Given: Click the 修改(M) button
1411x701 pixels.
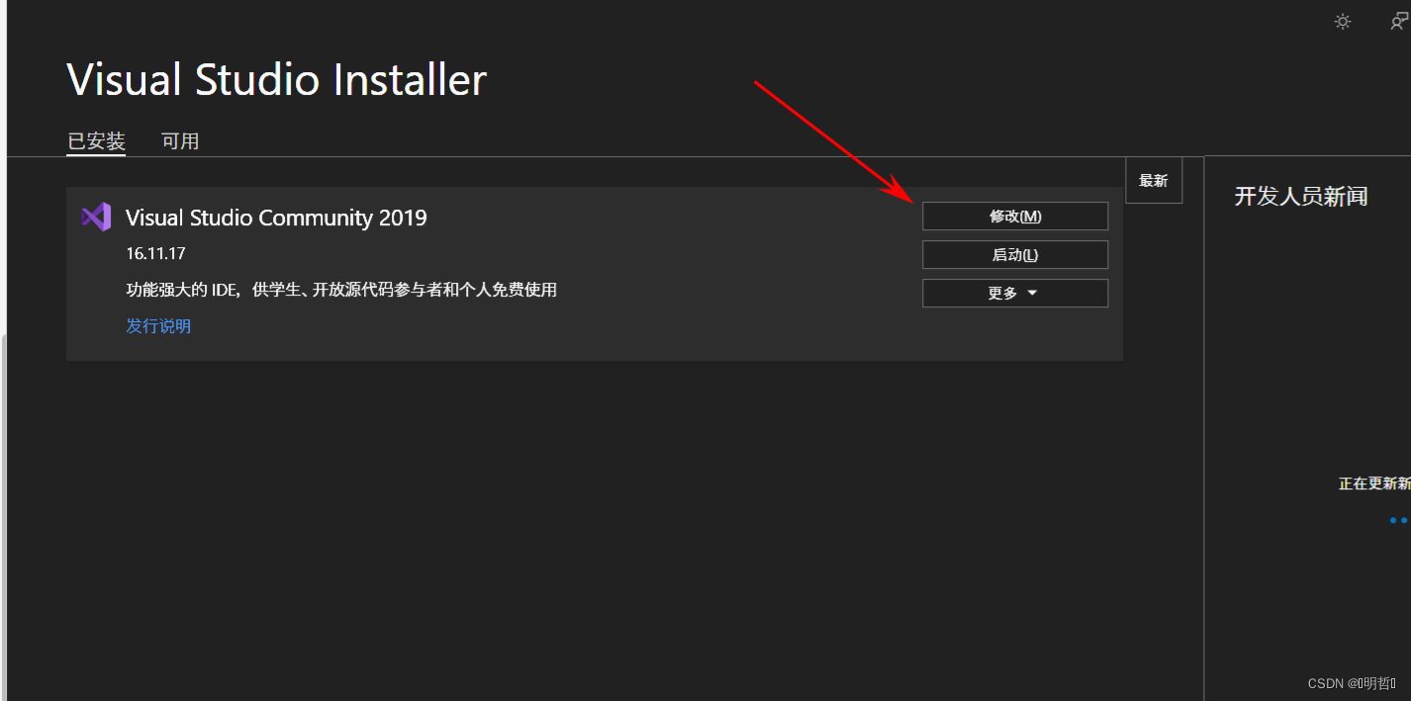Looking at the screenshot, I should coord(1015,217).
